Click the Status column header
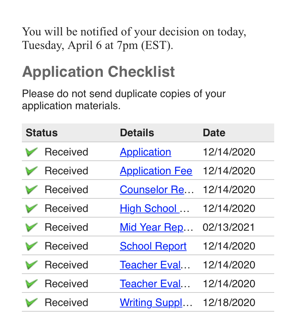Screen dimensions: 284x332 (42, 133)
